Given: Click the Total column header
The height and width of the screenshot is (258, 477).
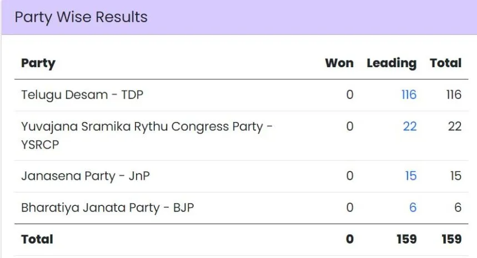Looking at the screenshot, I should (x=445, y=63).
